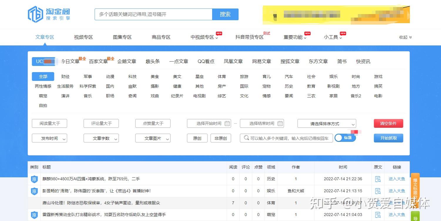Filter by 游戏 category
Viewport: 441px width, 221px height.
click(x=378, y=76)
